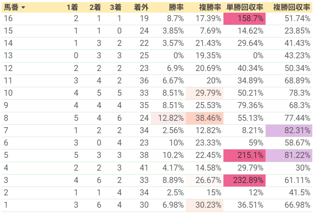The height and width of the screenshot is (213, 313).
Task: Click horse number 13 row label
Action: point(8,55)
